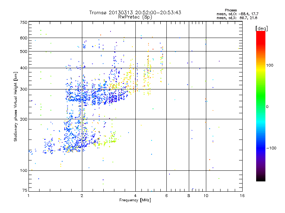
Task: Click the y-axis tick label '600'
Action: (24, 38)
